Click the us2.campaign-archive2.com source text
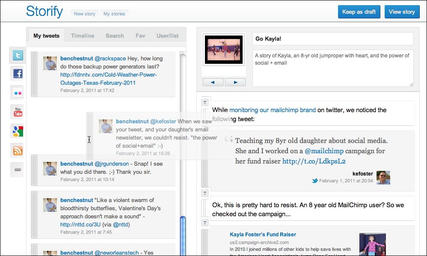 coord(259,242)
